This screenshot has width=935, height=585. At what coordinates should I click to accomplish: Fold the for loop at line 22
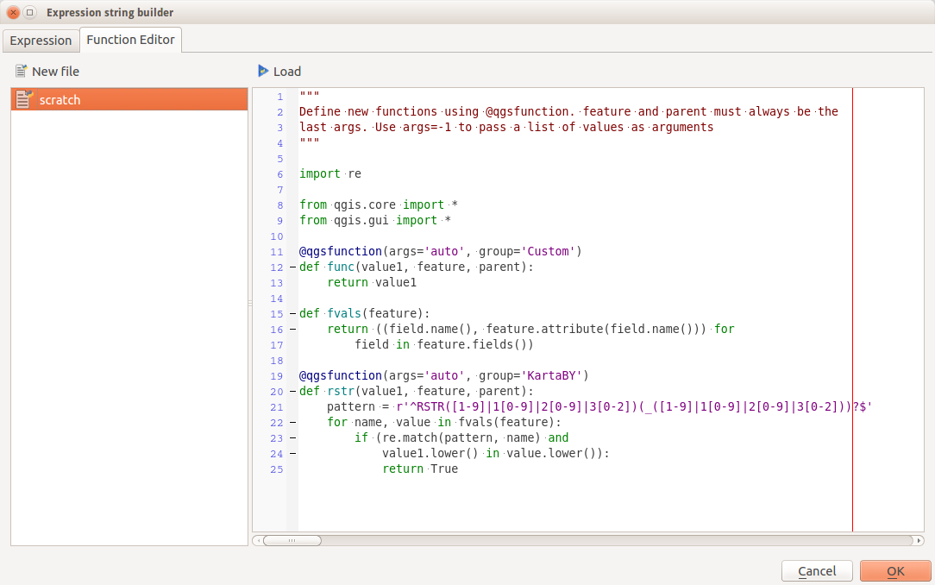tap(292, 423)
